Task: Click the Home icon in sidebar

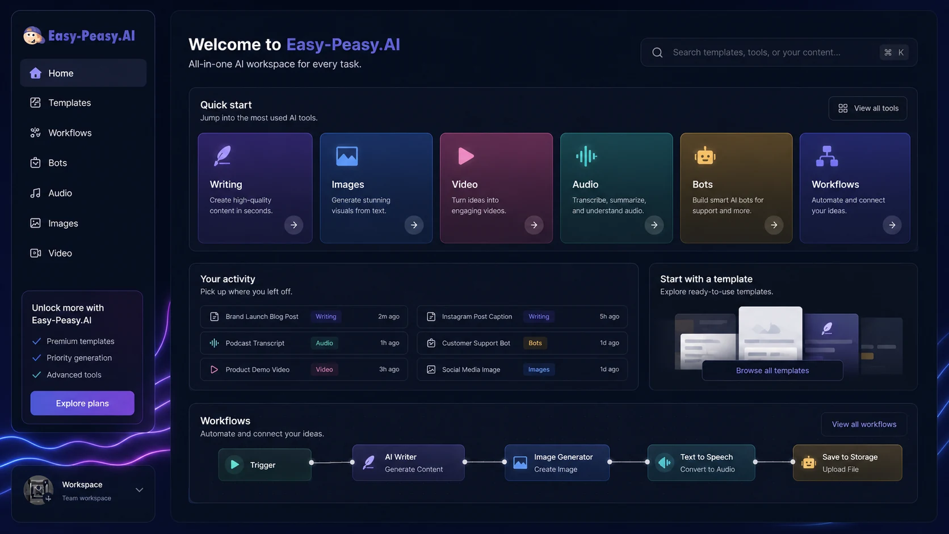Action: click(36, 73)
